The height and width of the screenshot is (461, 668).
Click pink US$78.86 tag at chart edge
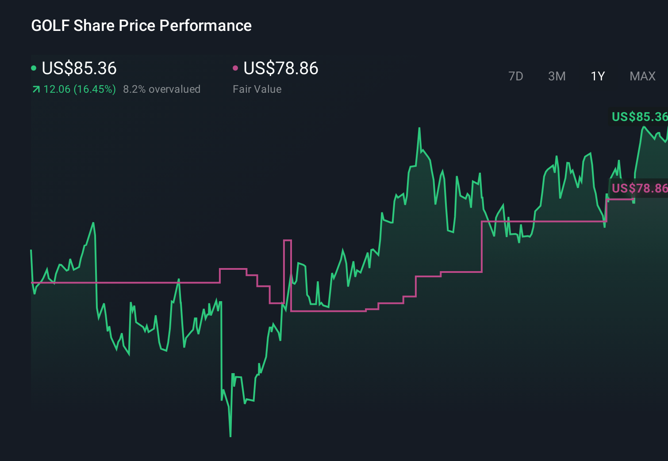(639, 189)
